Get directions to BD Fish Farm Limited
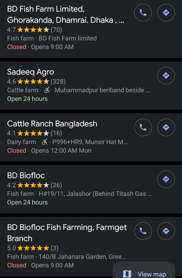 point(166,13)
